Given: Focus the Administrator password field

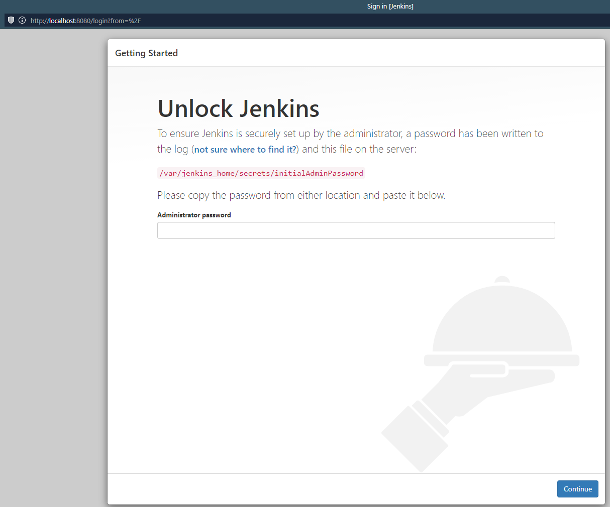Looking at the screenshot, I should 356,230.
